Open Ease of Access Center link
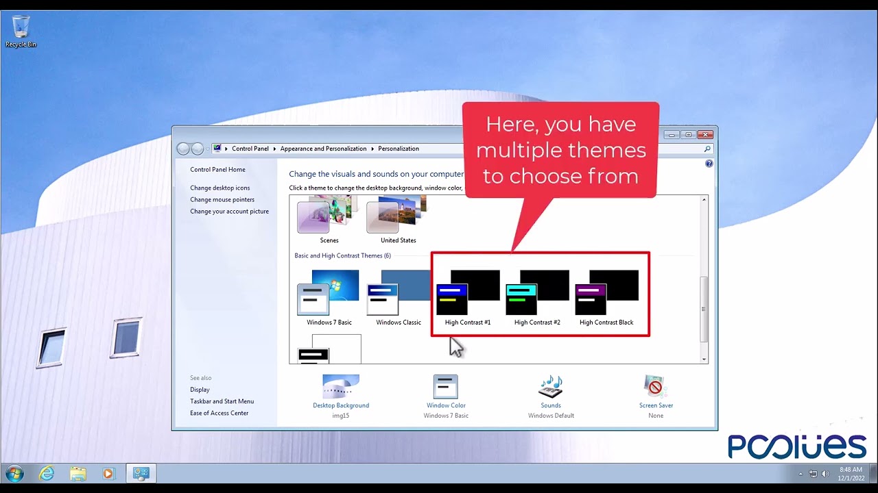The image size is (878, 493). [x=219, y=413]
